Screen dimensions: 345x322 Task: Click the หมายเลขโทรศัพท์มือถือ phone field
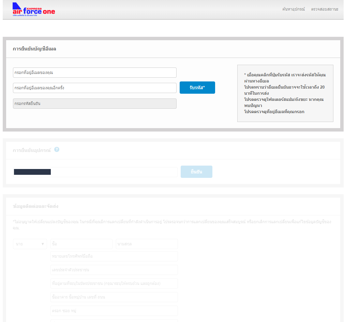[x=114, y=256]
